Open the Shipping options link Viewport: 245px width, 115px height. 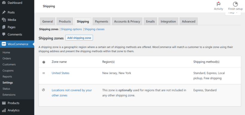71,29
